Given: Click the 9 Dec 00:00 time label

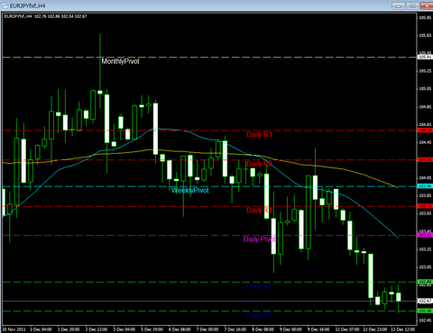Looking at the screenshot, I should click(290, 329).
